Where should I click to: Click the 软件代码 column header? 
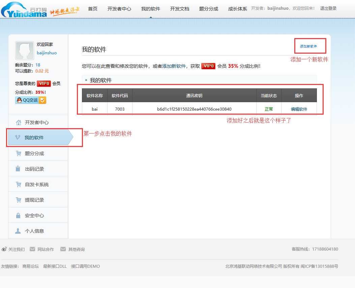point(120,95)
